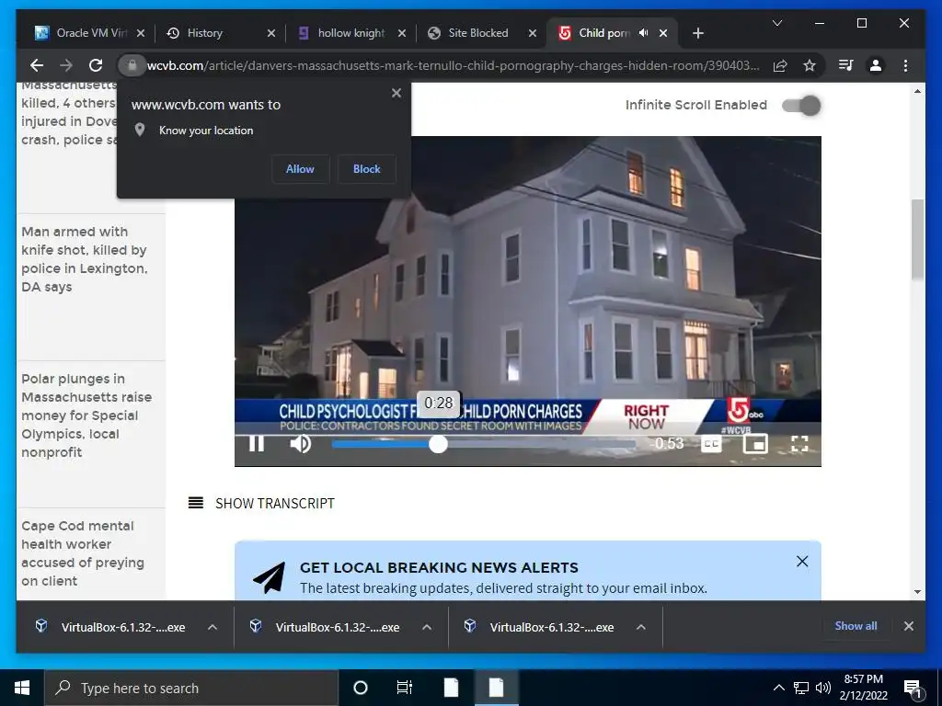The height and width of the screenshot is (706, 942).
Task: Open the Chrome profile menu
Action: click(x=876, y=65)
